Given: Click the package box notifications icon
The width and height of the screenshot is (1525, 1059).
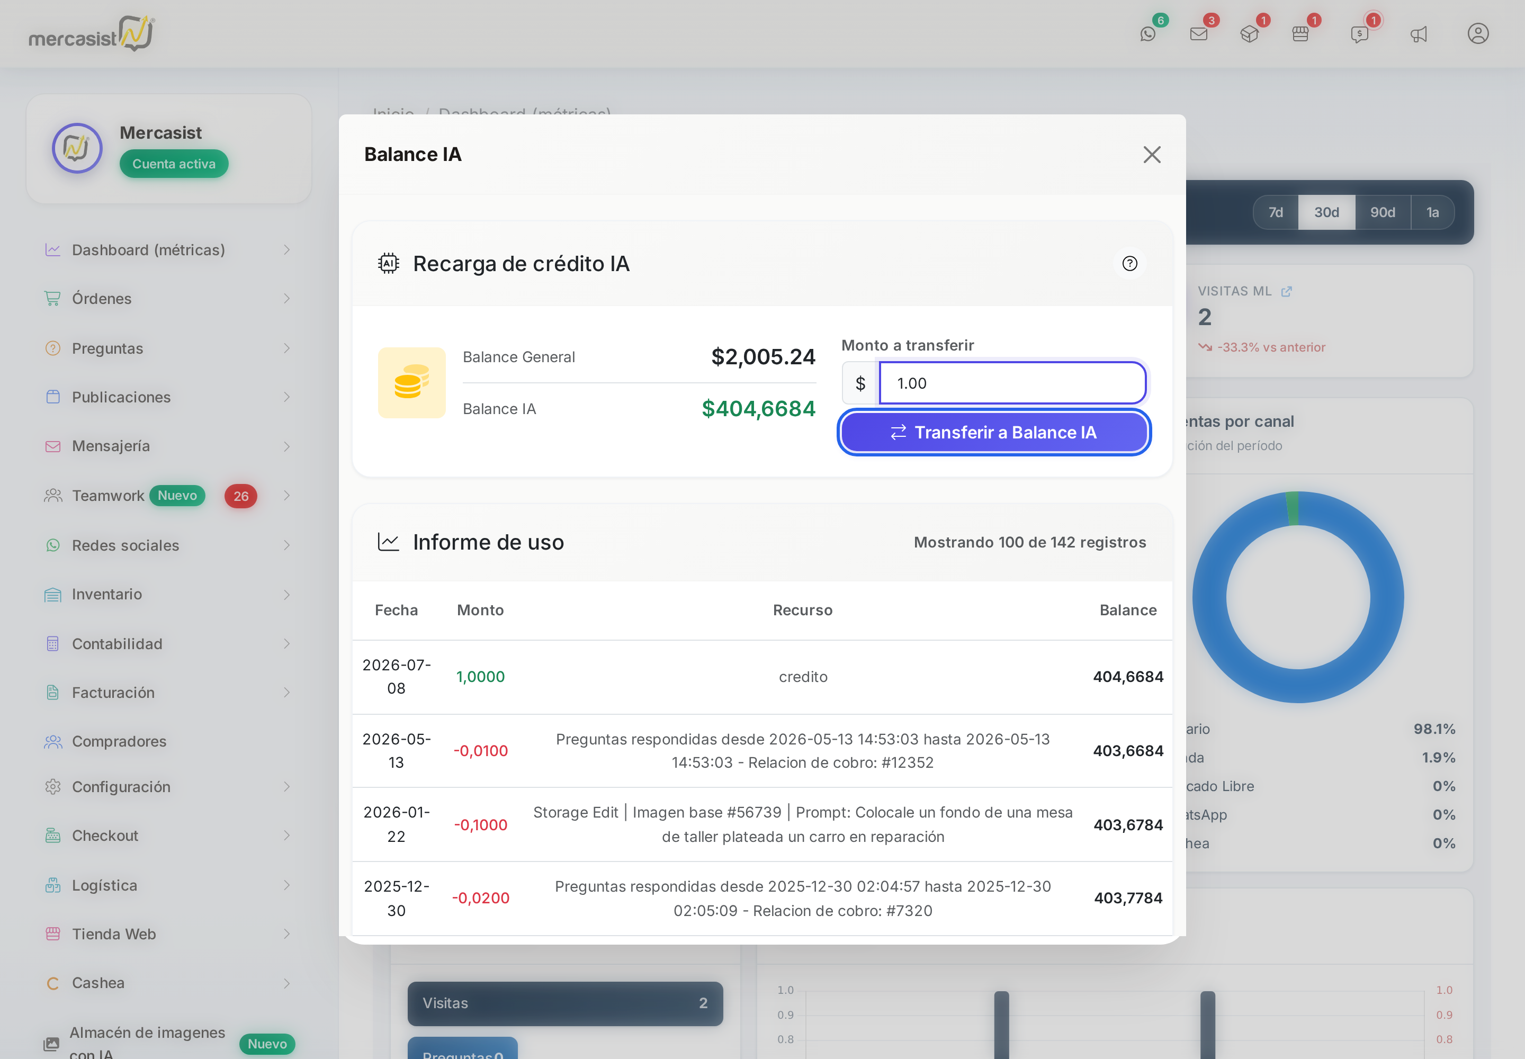Looking at the screenshot, I should pos(1250,34).
